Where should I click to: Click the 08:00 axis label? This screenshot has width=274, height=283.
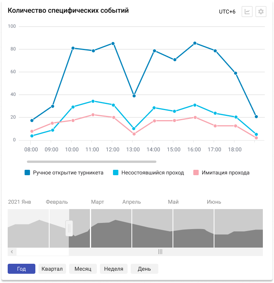[x=31, y=150]
